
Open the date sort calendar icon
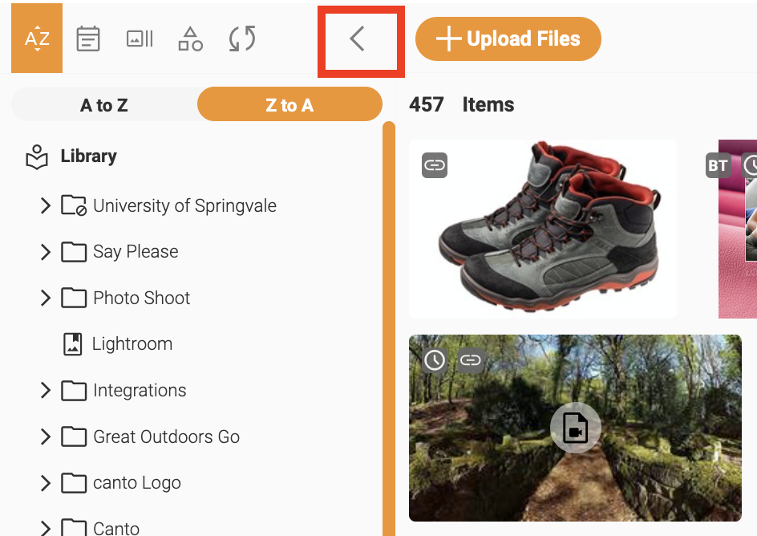pos(88,39)
